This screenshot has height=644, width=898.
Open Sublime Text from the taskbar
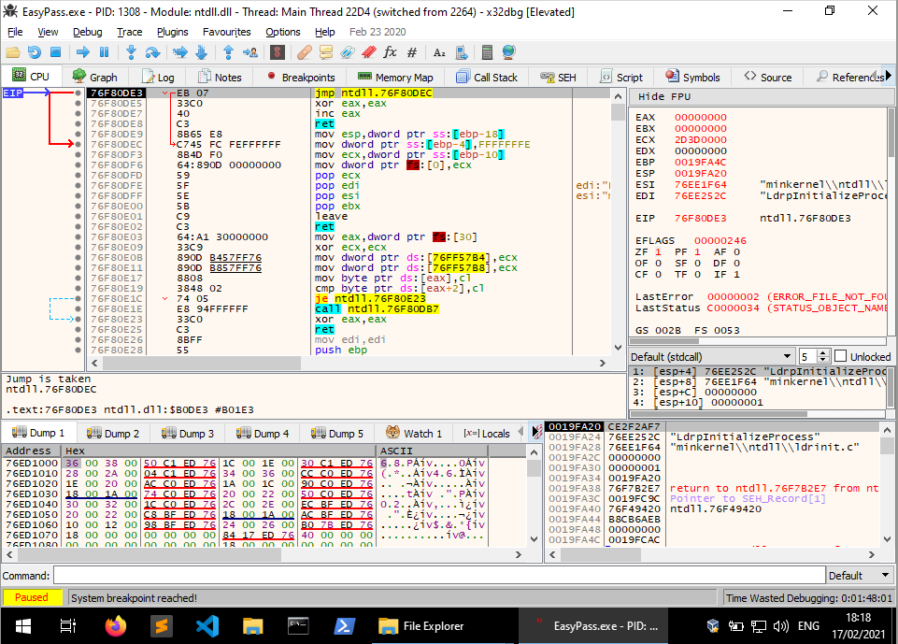tap(162, 625)
